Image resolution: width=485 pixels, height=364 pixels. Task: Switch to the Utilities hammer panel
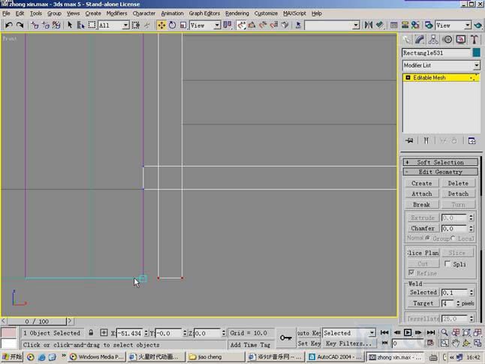tap(474, 39)
